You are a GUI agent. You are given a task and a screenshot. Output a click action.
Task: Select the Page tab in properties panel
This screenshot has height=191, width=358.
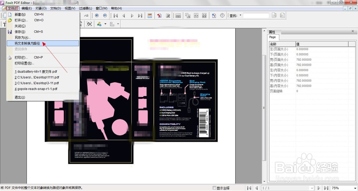coord(272,37)
